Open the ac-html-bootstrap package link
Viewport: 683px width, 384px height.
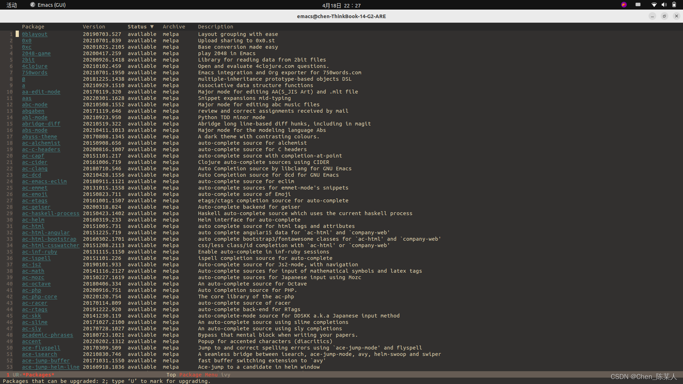pyautogui.click(x=49, y=239)
